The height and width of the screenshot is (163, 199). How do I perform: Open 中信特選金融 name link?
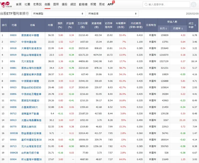point(29,42)
